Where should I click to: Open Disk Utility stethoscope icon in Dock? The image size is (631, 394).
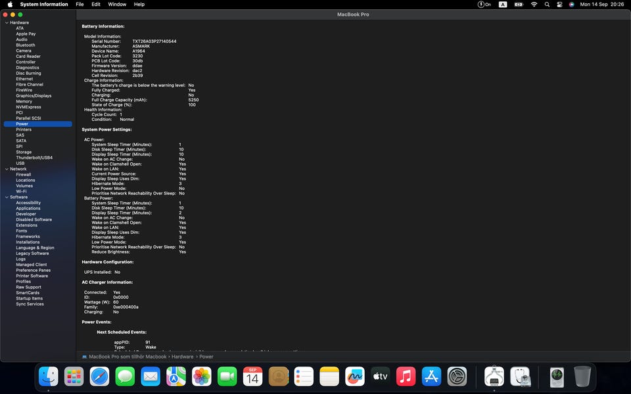521,377
